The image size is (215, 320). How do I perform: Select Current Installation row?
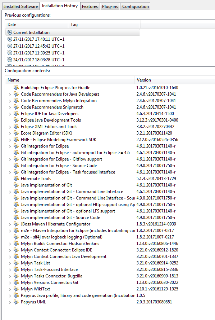[x=73, y=32]
